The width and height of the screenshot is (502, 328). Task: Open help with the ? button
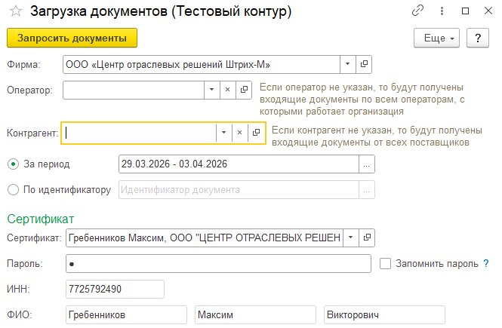478,38
